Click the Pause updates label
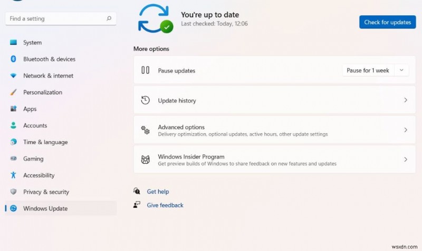 pos(177,71)
